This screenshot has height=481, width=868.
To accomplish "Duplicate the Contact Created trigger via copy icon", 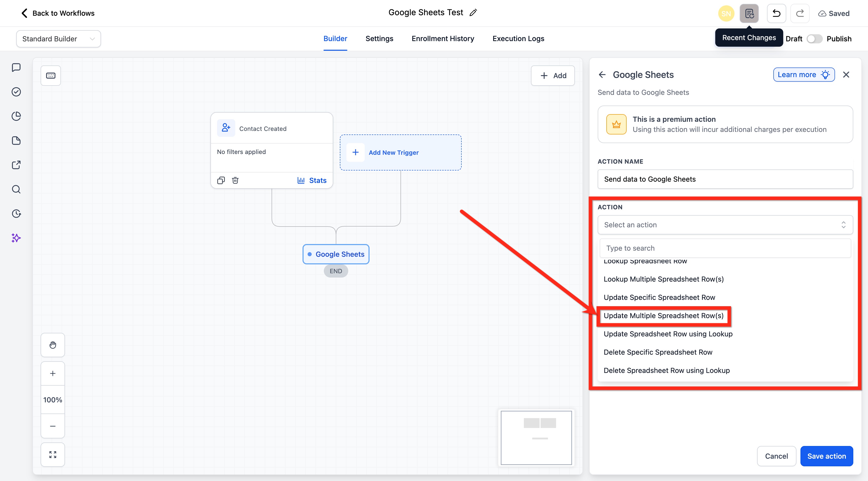I will (x=221, y=180).
